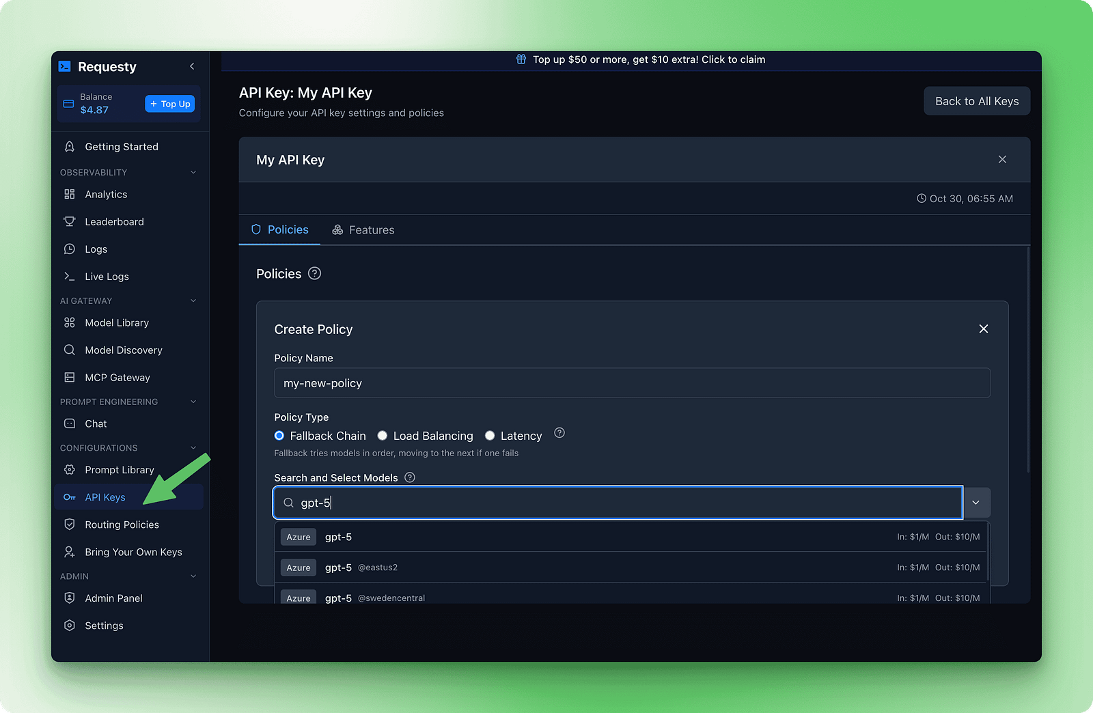The width and height of the screenshot is (1093, 713).
Task: Select the Analytics sidebar icon
Action: [x=70, y=194]
